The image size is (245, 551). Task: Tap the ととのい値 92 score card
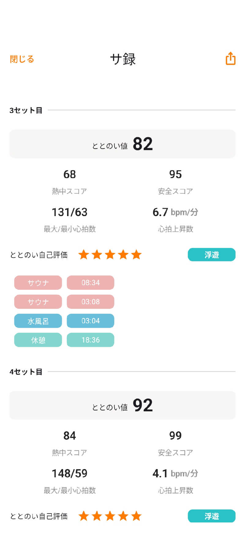123,405
